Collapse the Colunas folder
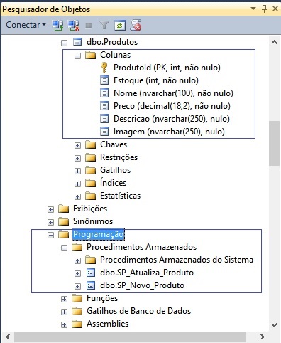 point(77,56)
